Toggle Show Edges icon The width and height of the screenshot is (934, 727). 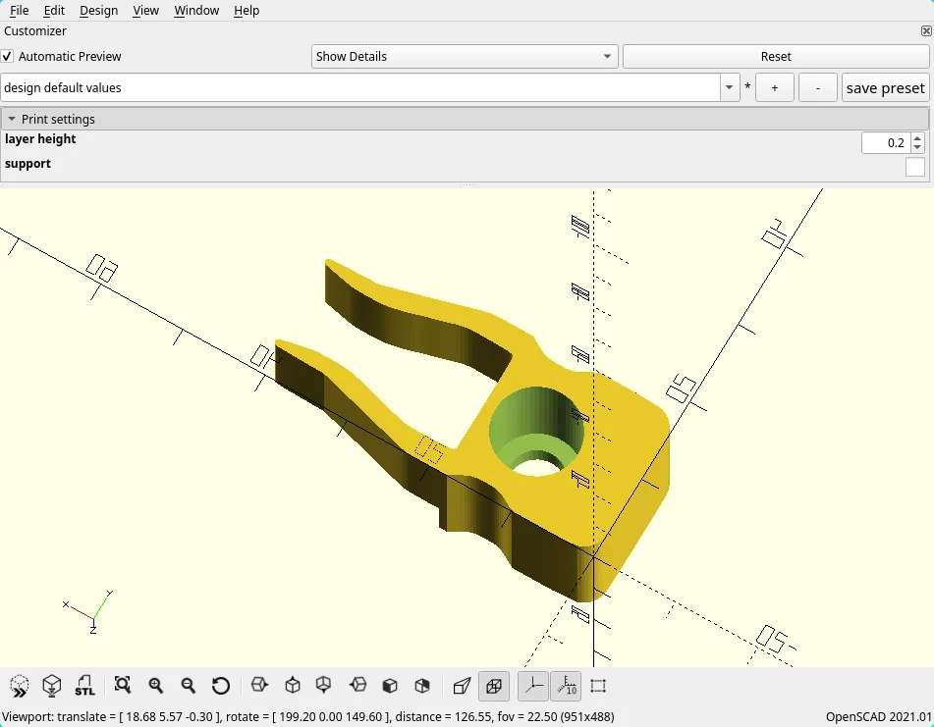point(598,686)
